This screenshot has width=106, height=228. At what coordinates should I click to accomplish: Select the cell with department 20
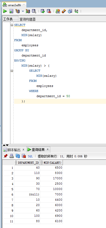pyautogui.click(x=27, y=205)
